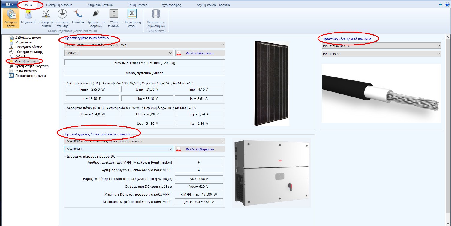The height and width of the screenshot is (226, 451).
Task: Click the blue help question mark icon
Action: 447,4
